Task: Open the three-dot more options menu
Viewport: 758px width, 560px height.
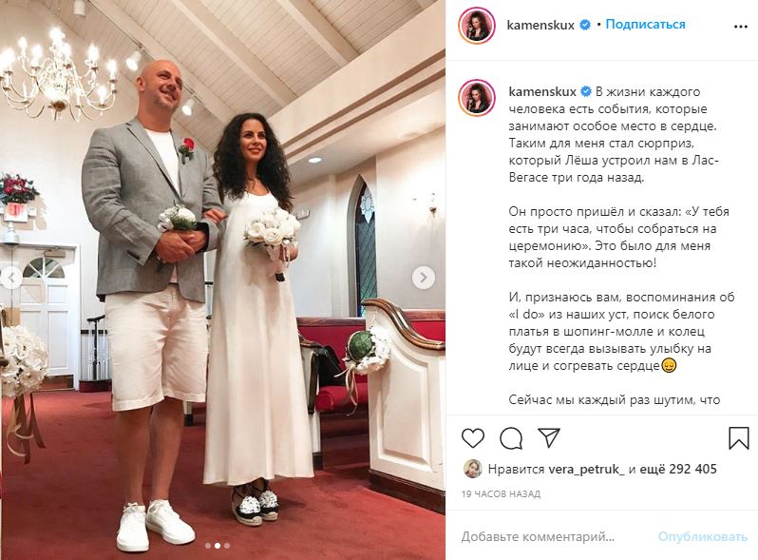Action: pyautogui.click(x=741, y=27)
